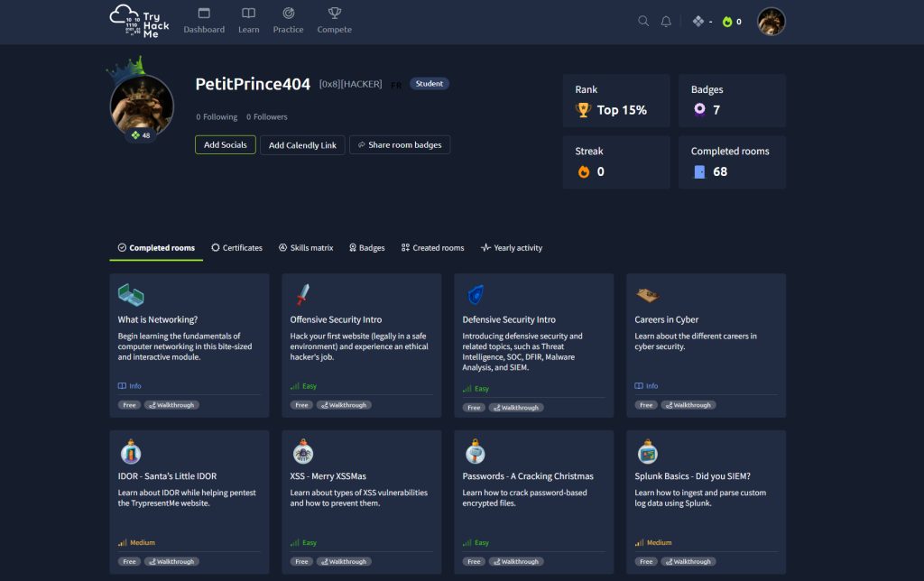Click the Defensive Security Intro shield icon

(476, 295)
